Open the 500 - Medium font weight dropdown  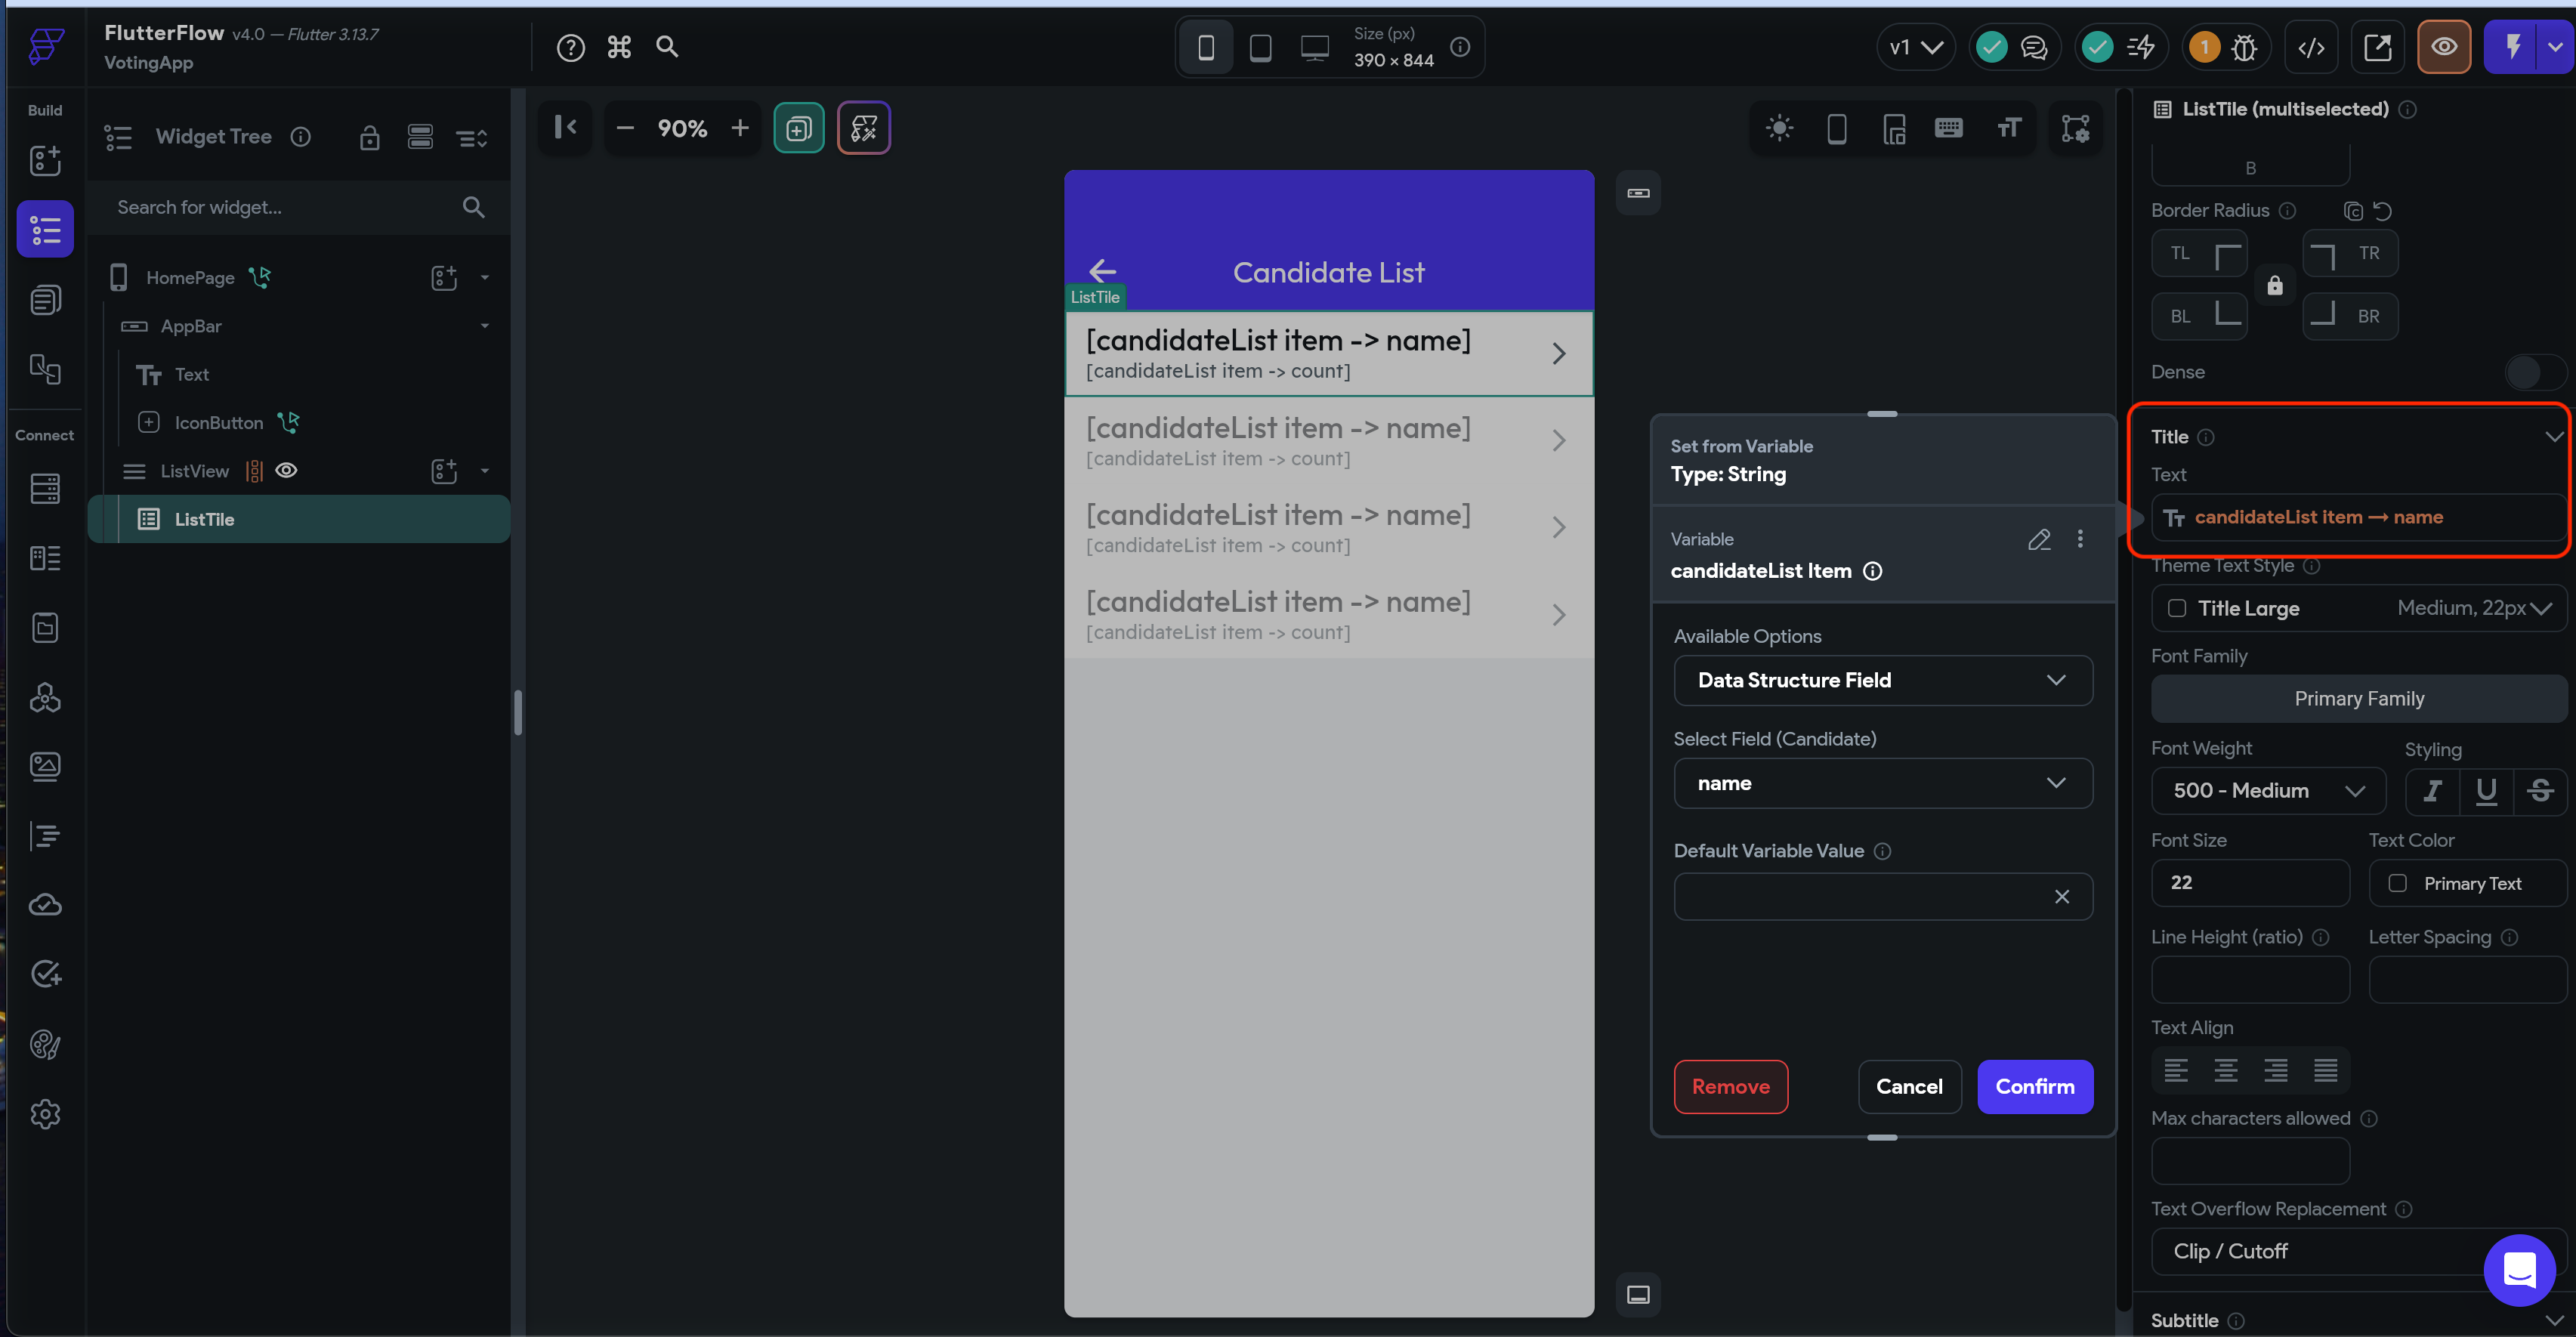[x=2267, y=791]
